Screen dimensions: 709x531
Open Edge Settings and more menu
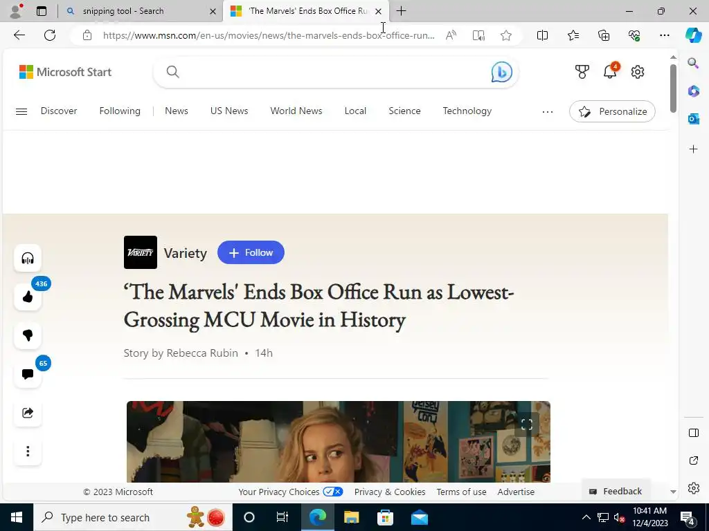(x=664, y=35)
